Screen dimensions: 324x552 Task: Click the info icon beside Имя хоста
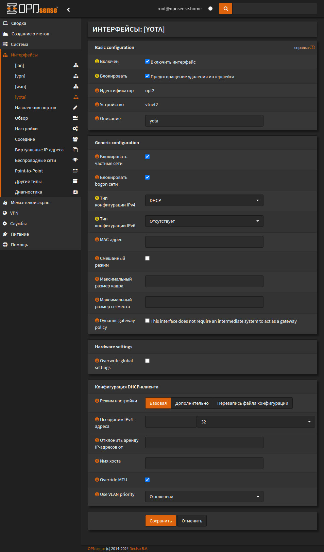[x=97, y=461]
